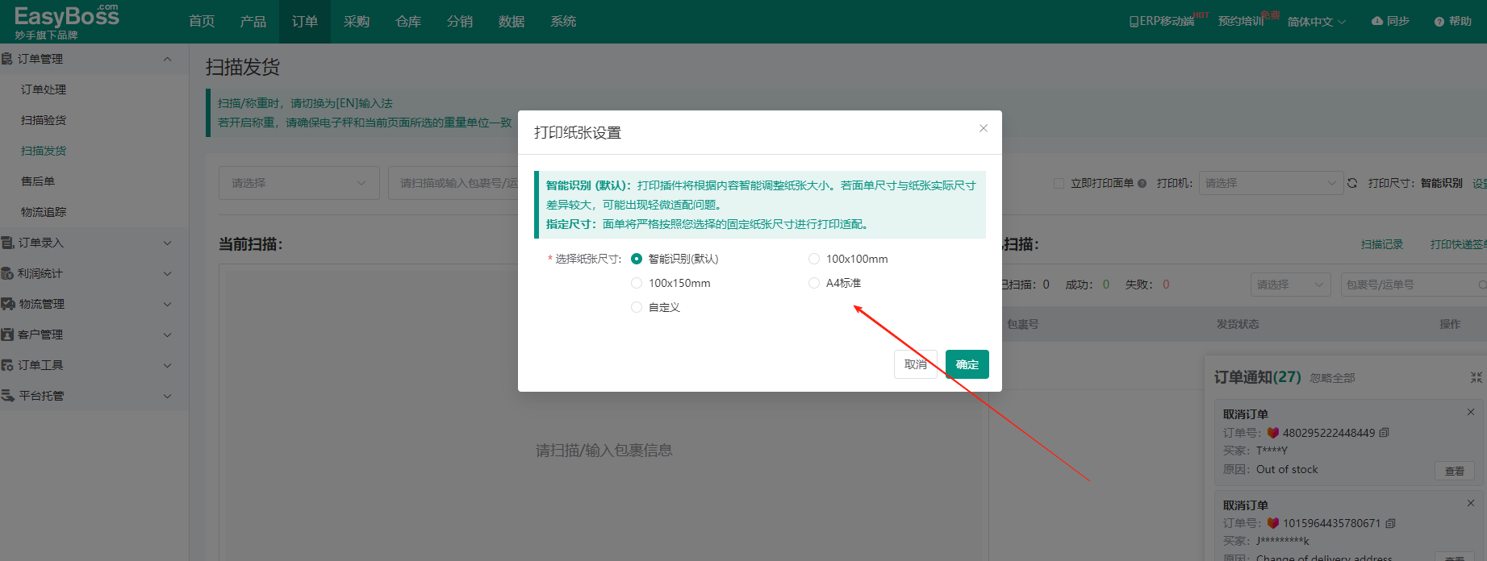The height and width of the screenshot is (561, 1487).
Task: Close the 打印纸张设置 dialog with X
Action: 983,128
